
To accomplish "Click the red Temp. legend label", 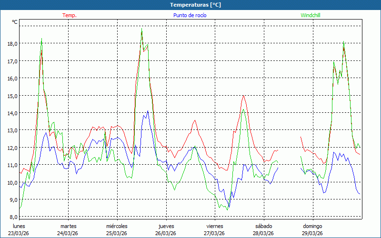I will coord(69,15).
